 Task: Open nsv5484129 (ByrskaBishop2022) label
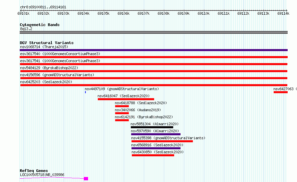pos(49,68)
